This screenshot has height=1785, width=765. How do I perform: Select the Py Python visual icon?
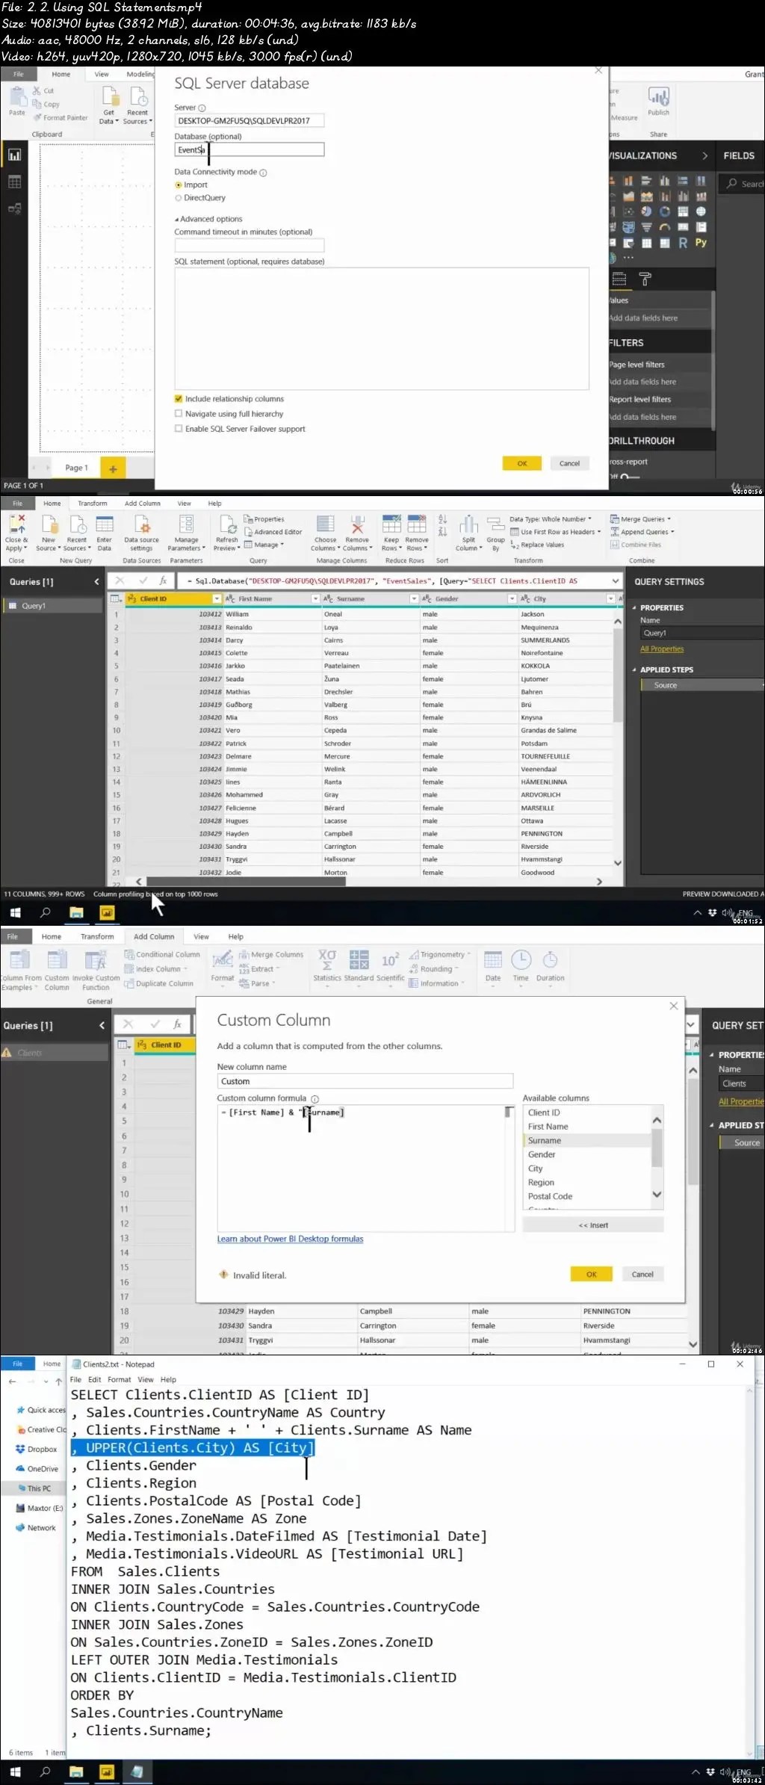click(701, 242)
